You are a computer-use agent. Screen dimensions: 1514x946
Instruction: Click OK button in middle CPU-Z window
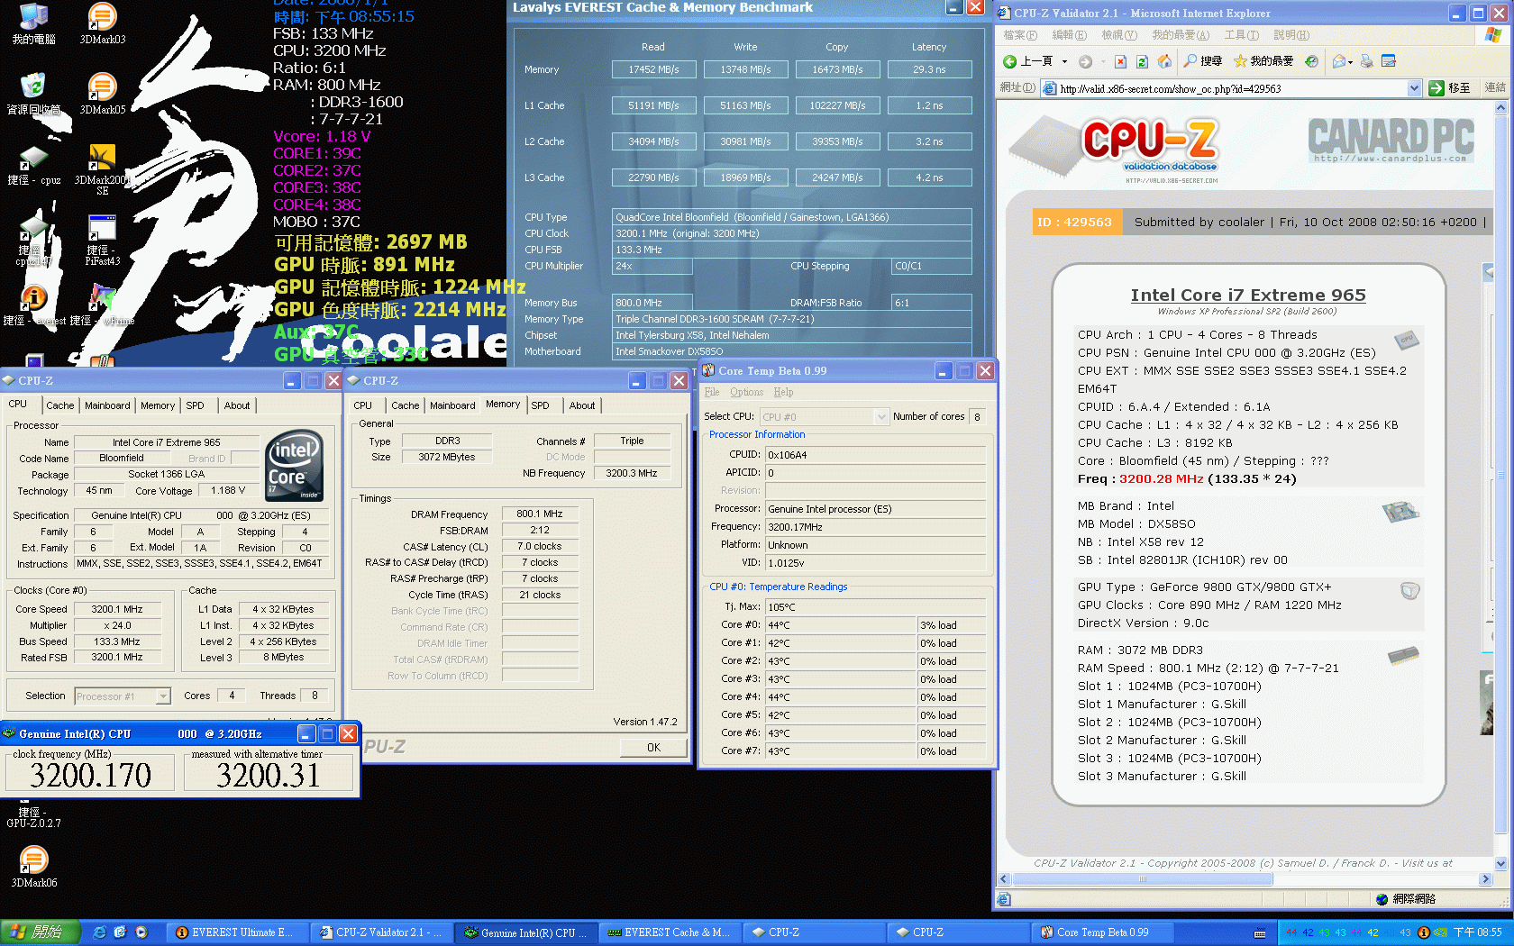click(x=653, y=747)
